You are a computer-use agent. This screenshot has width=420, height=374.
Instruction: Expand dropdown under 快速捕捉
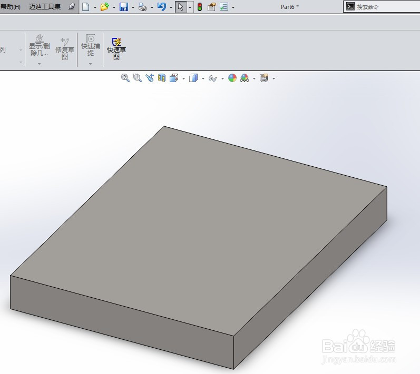90,64
